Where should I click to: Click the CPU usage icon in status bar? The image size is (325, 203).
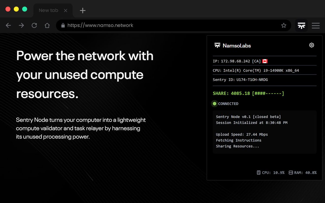click(x=259, y=172)
